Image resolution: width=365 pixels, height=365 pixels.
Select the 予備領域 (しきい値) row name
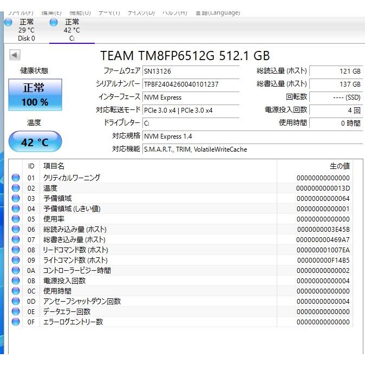pyautogui.click(x=72, y=208)
